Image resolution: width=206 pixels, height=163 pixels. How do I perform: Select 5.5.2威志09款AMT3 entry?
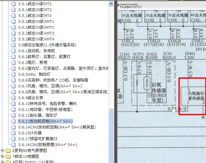[x=36, y=33]
